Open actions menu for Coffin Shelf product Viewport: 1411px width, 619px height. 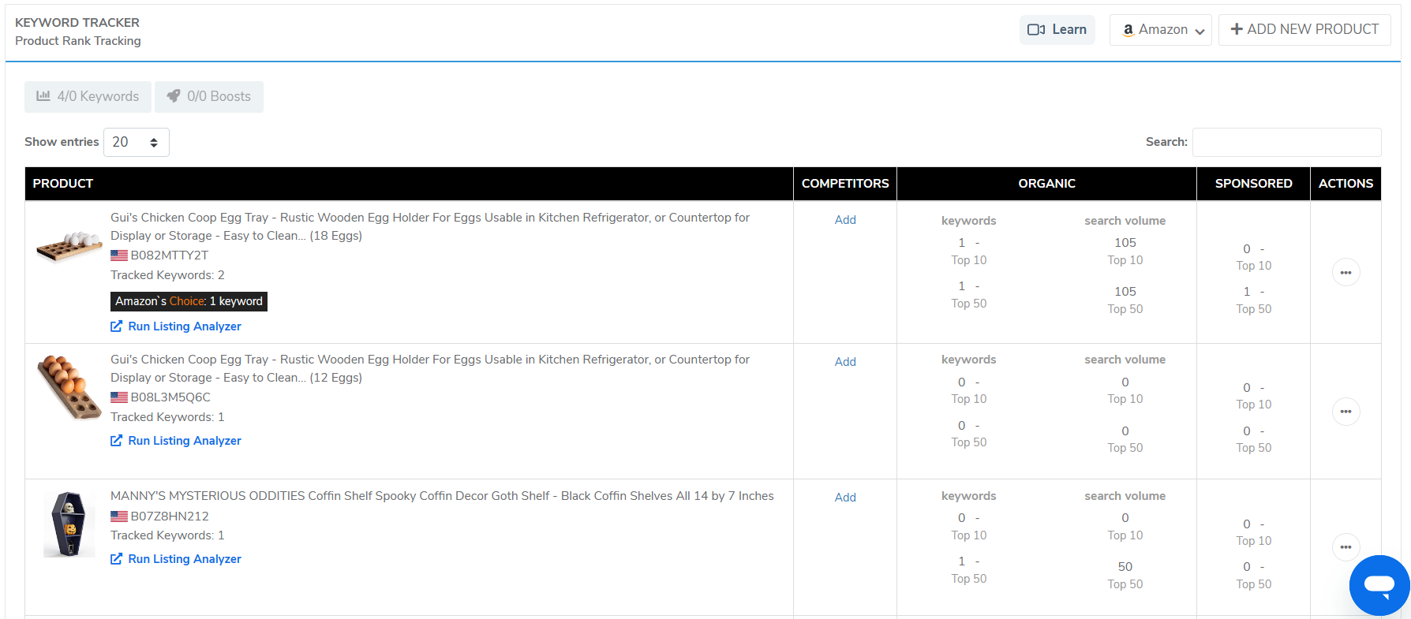click(x=1346, y=547)
